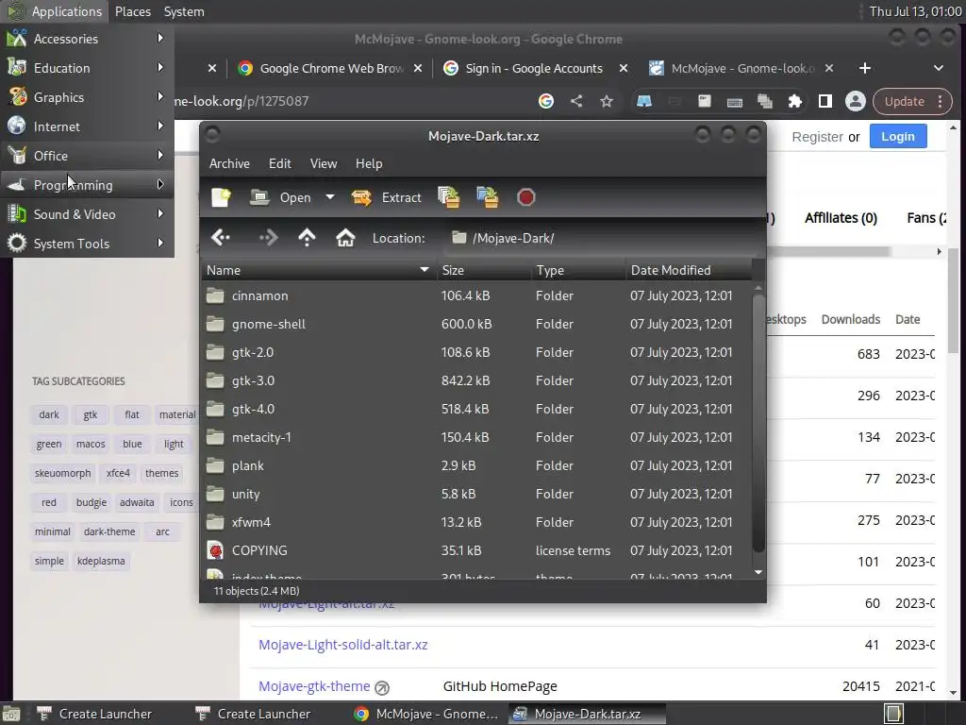This screenshot has height=725, width=966.
Task: Open the View menu in archive manager
Action: point(324,163)
